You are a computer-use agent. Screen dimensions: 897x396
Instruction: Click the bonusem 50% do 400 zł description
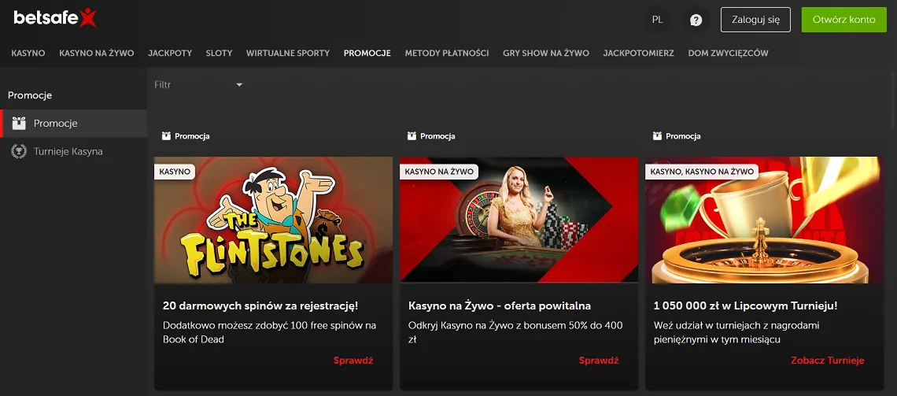coord(515,332)
